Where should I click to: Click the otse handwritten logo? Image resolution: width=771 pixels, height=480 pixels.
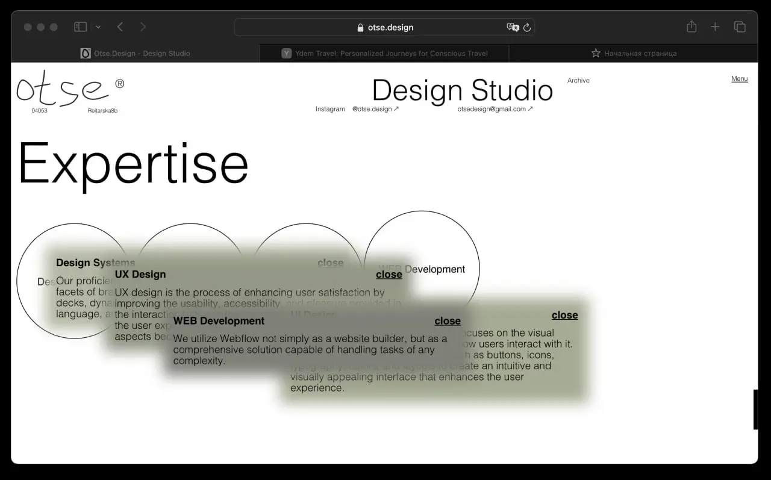pyautogui.click(x=63, y=90)
